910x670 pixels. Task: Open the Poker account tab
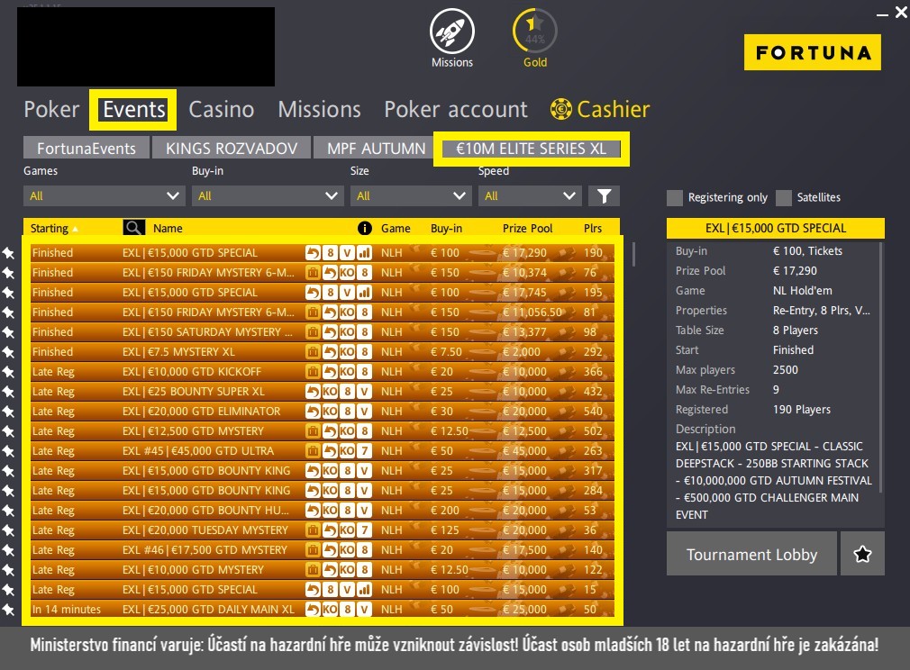[x=456, y=109]
